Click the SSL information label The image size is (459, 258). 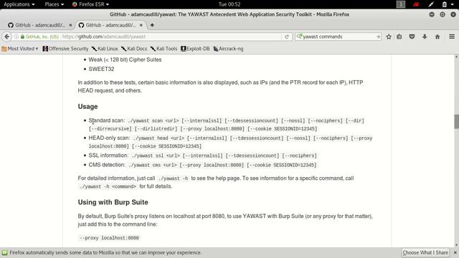pyautogui.click(x=108, y=156)
